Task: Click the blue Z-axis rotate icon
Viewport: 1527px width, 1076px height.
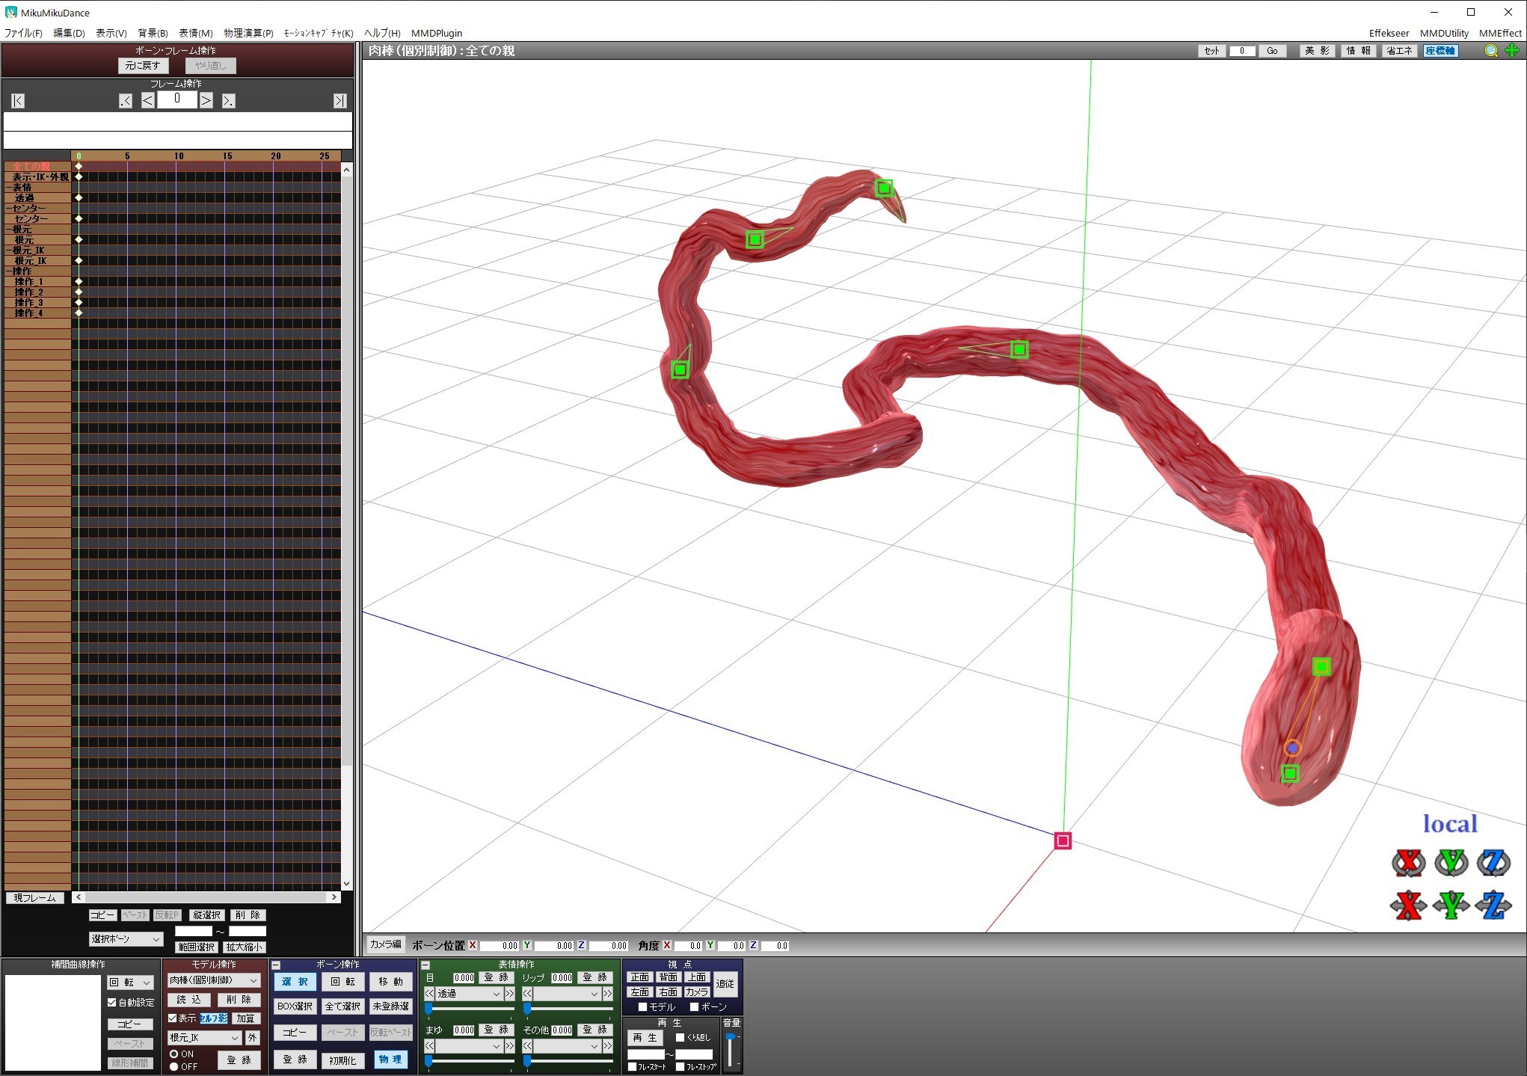Action: [x=1493, y=863]
